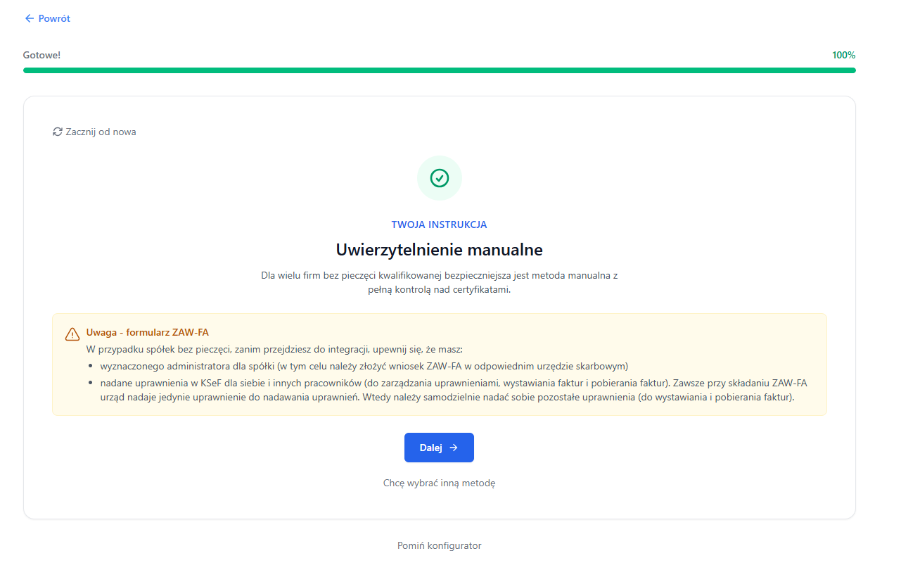Click the refresh icon beside Zacznij od nowa
The image size is (901, 570).
click(x=58, y=132)
